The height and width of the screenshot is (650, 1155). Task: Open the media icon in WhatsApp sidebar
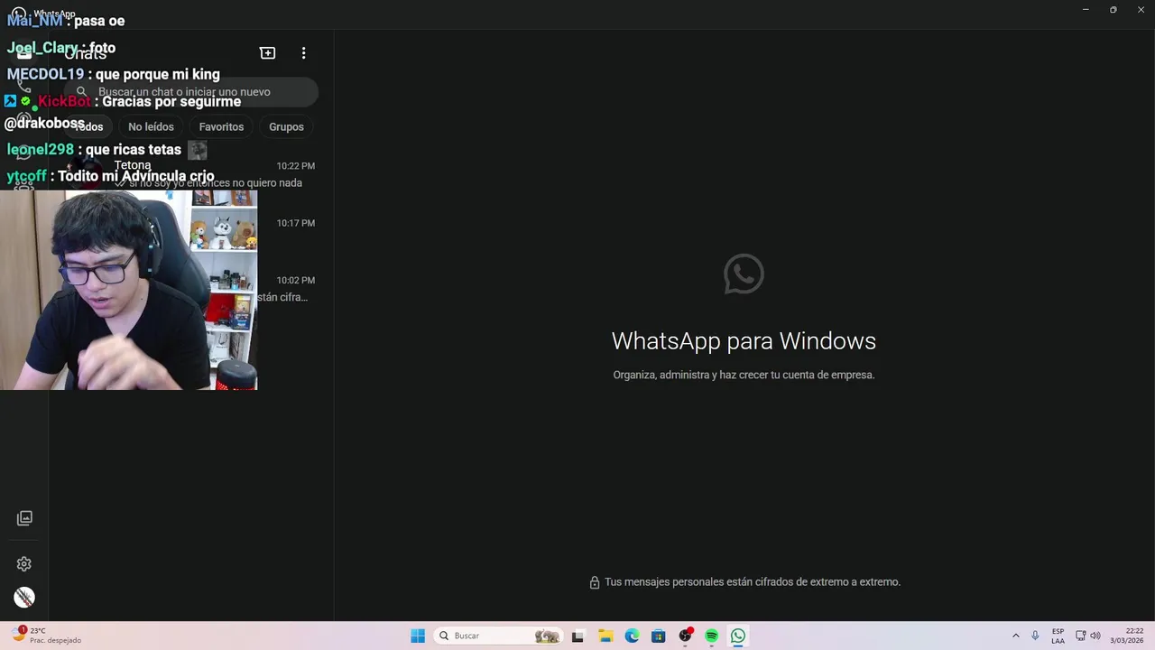pos(24,518)
